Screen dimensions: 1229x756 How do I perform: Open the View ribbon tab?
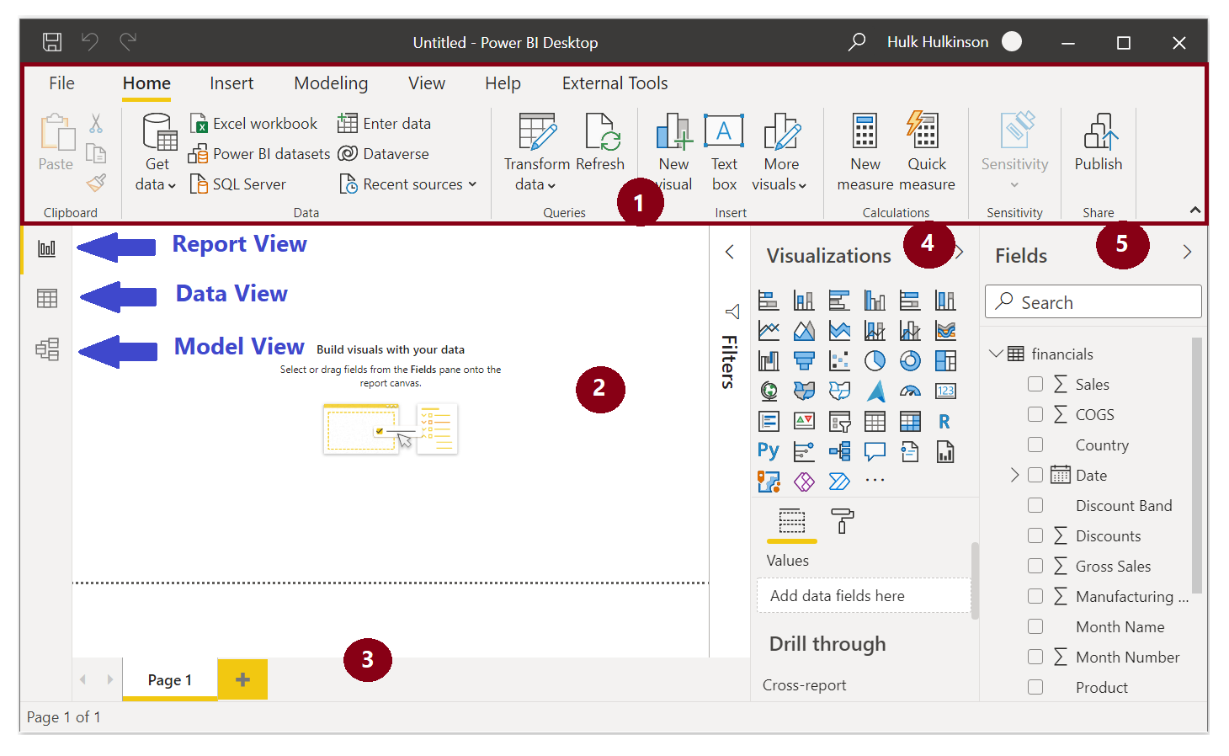click(427, 83)
